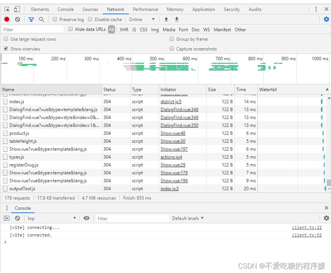The image size is (331, 273).
Task: Stop recording network log
Action: 7,19
